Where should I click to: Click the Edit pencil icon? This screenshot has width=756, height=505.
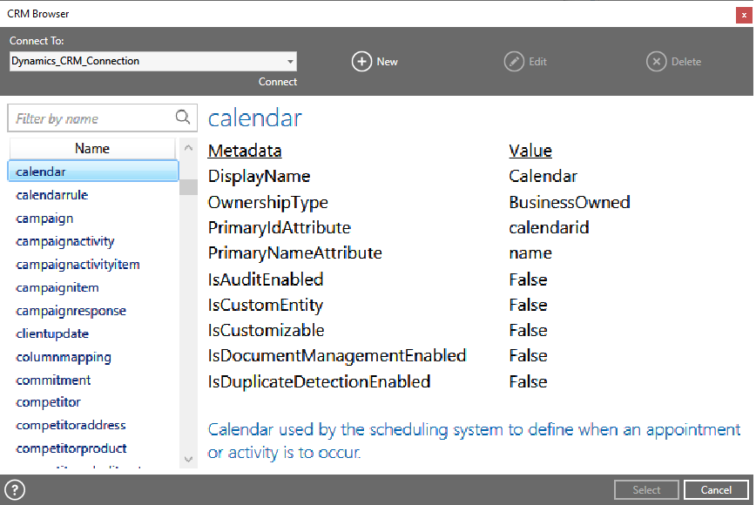click(x=514, y=62)
